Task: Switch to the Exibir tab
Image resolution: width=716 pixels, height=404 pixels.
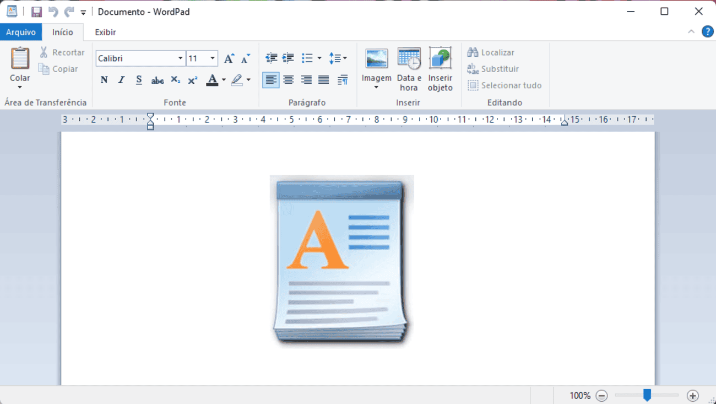Action: coord(105,32)
